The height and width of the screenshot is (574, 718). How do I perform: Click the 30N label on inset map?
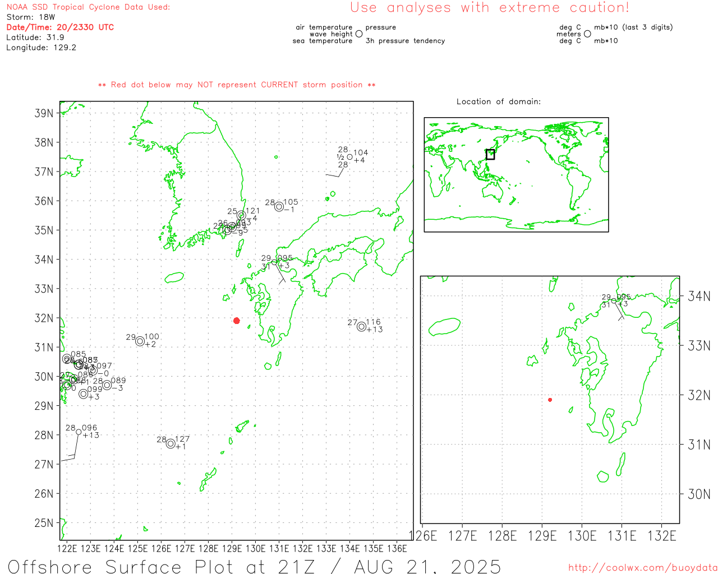(x=699, y=494)
